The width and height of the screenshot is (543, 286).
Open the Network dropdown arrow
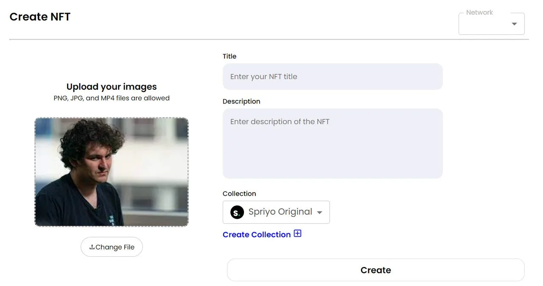pos(514,24)
